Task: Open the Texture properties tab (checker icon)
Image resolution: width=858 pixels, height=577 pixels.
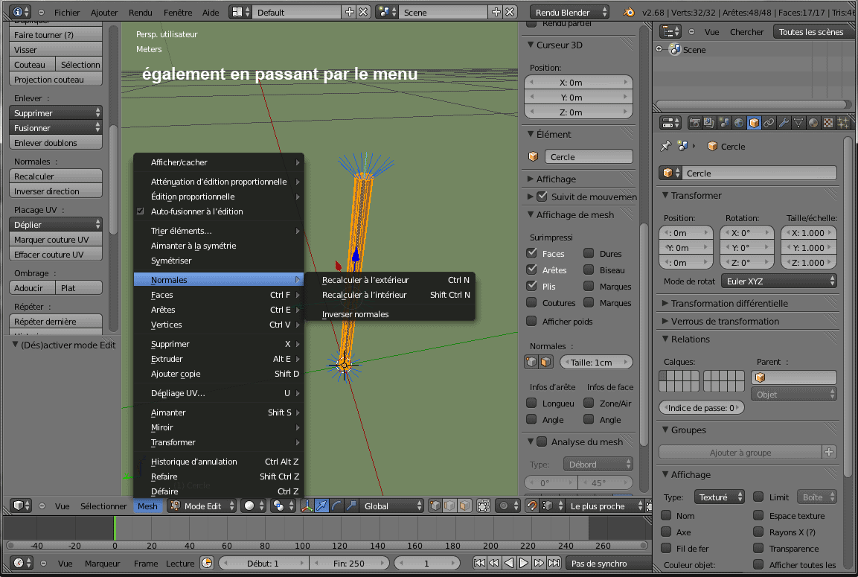Action: (x=828, y=123)
